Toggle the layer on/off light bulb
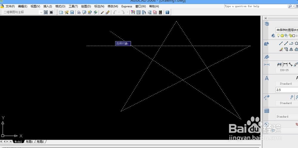Image resolution: width=298 pixels, height=148 pixels. tap(278, 36)
